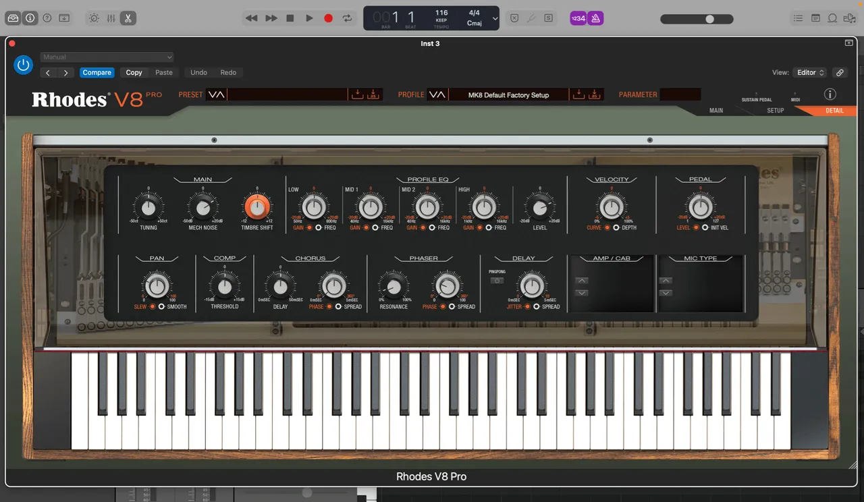Select the Velocity DEPTH radio button
The height and width of the screenshot is (502, 864).
tap(616, 228)
